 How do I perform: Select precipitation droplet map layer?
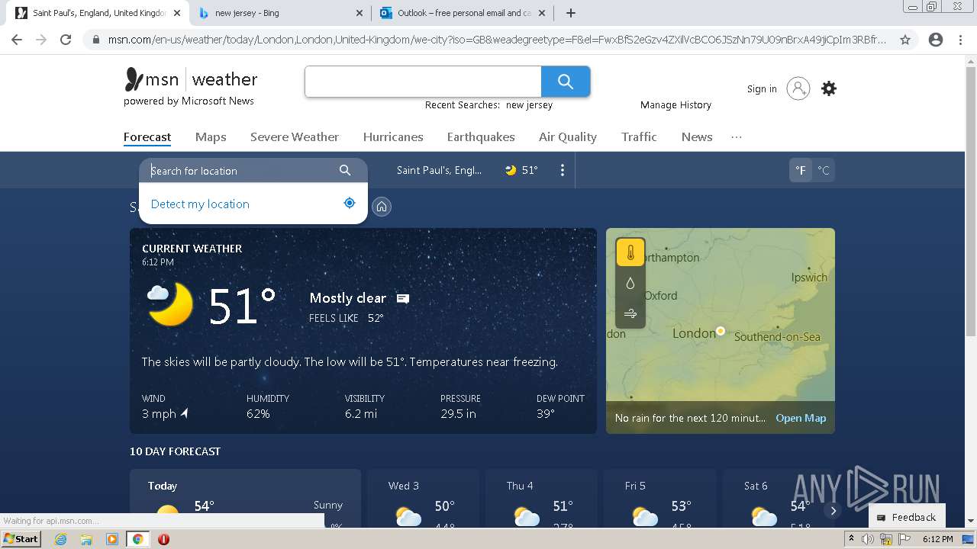[x=630, y=284]
